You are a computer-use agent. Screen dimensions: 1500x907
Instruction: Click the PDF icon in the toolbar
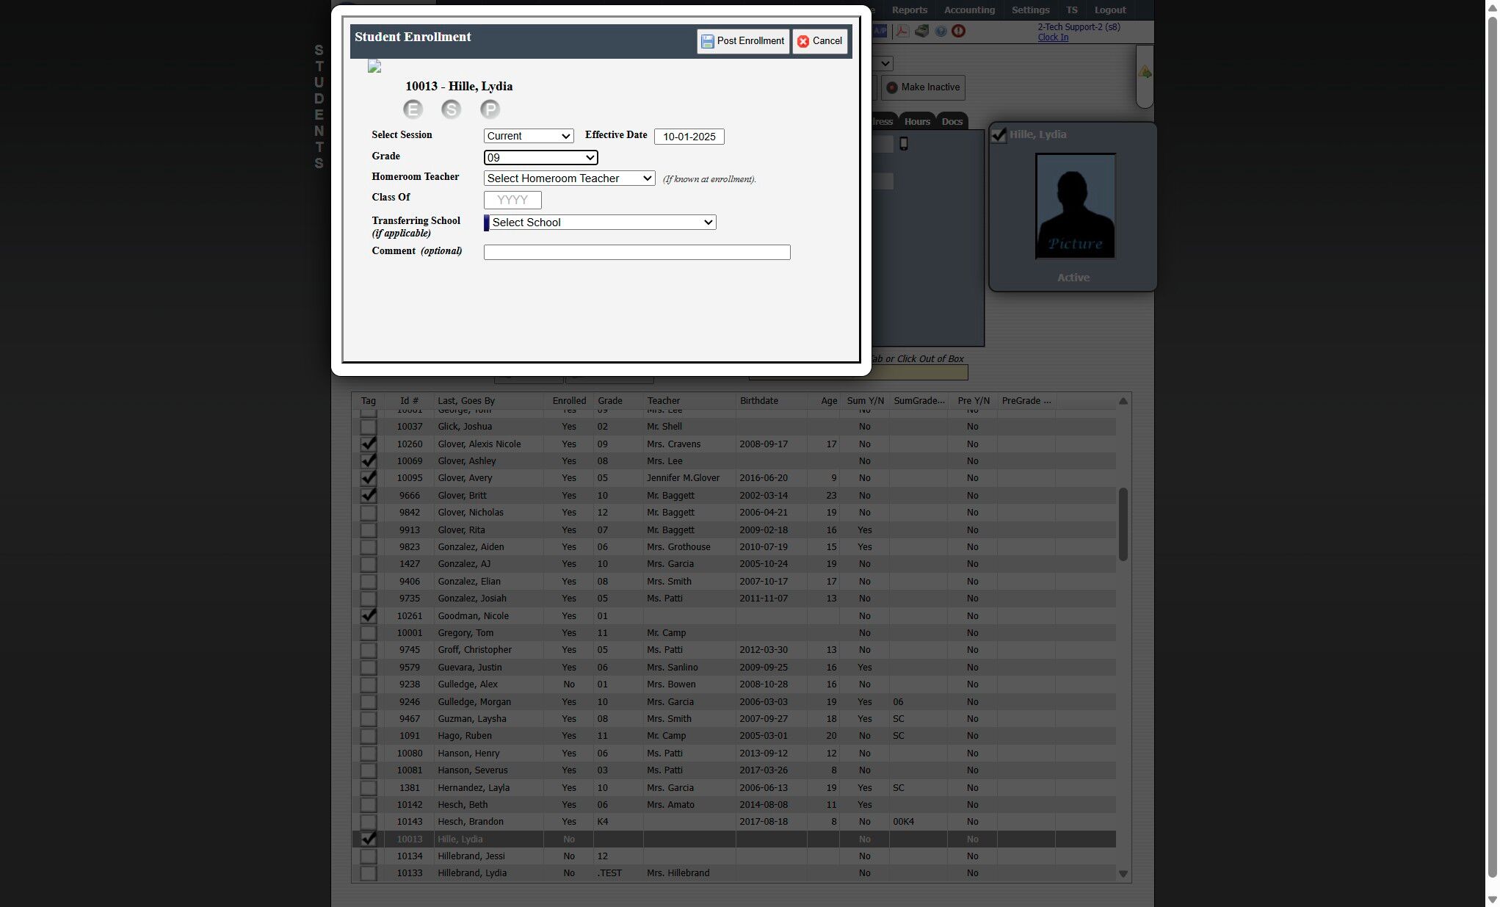(x=902, y=31)
